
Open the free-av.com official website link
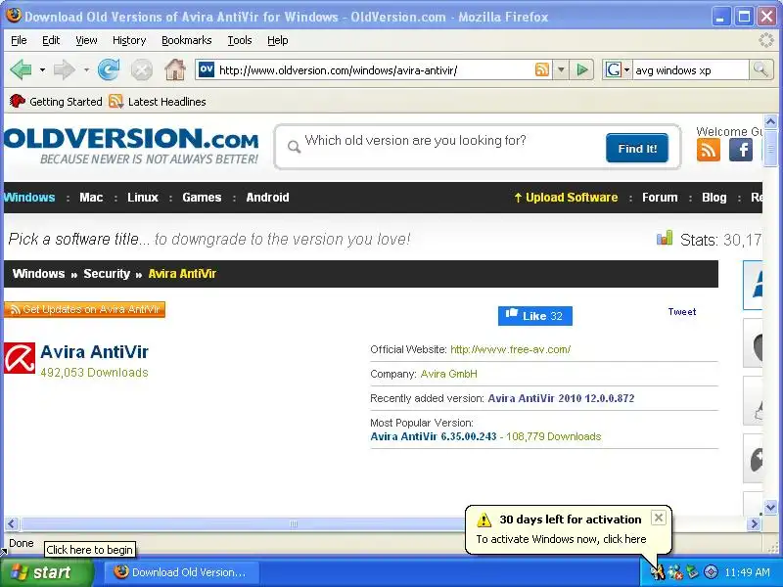(x=510, y=349)
